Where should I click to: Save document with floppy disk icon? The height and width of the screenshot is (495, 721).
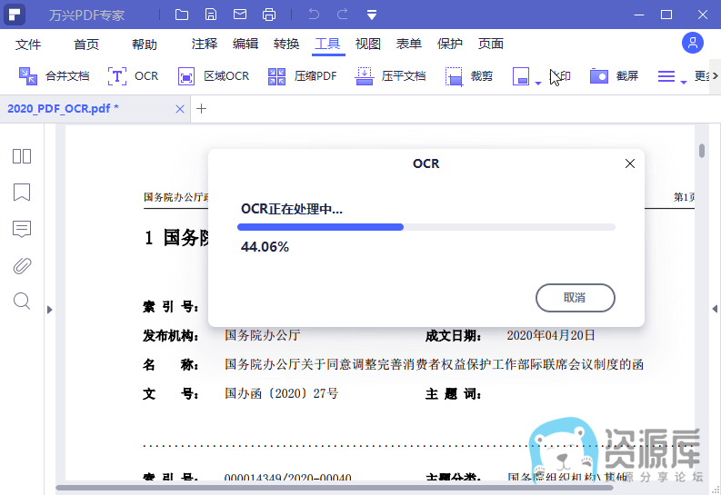click(211, 15)
